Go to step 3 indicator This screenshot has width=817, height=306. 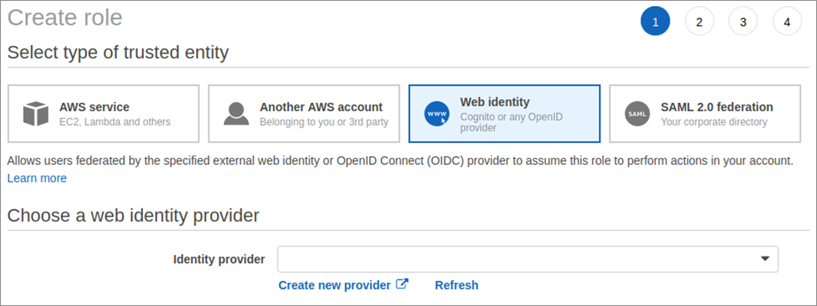743,22
